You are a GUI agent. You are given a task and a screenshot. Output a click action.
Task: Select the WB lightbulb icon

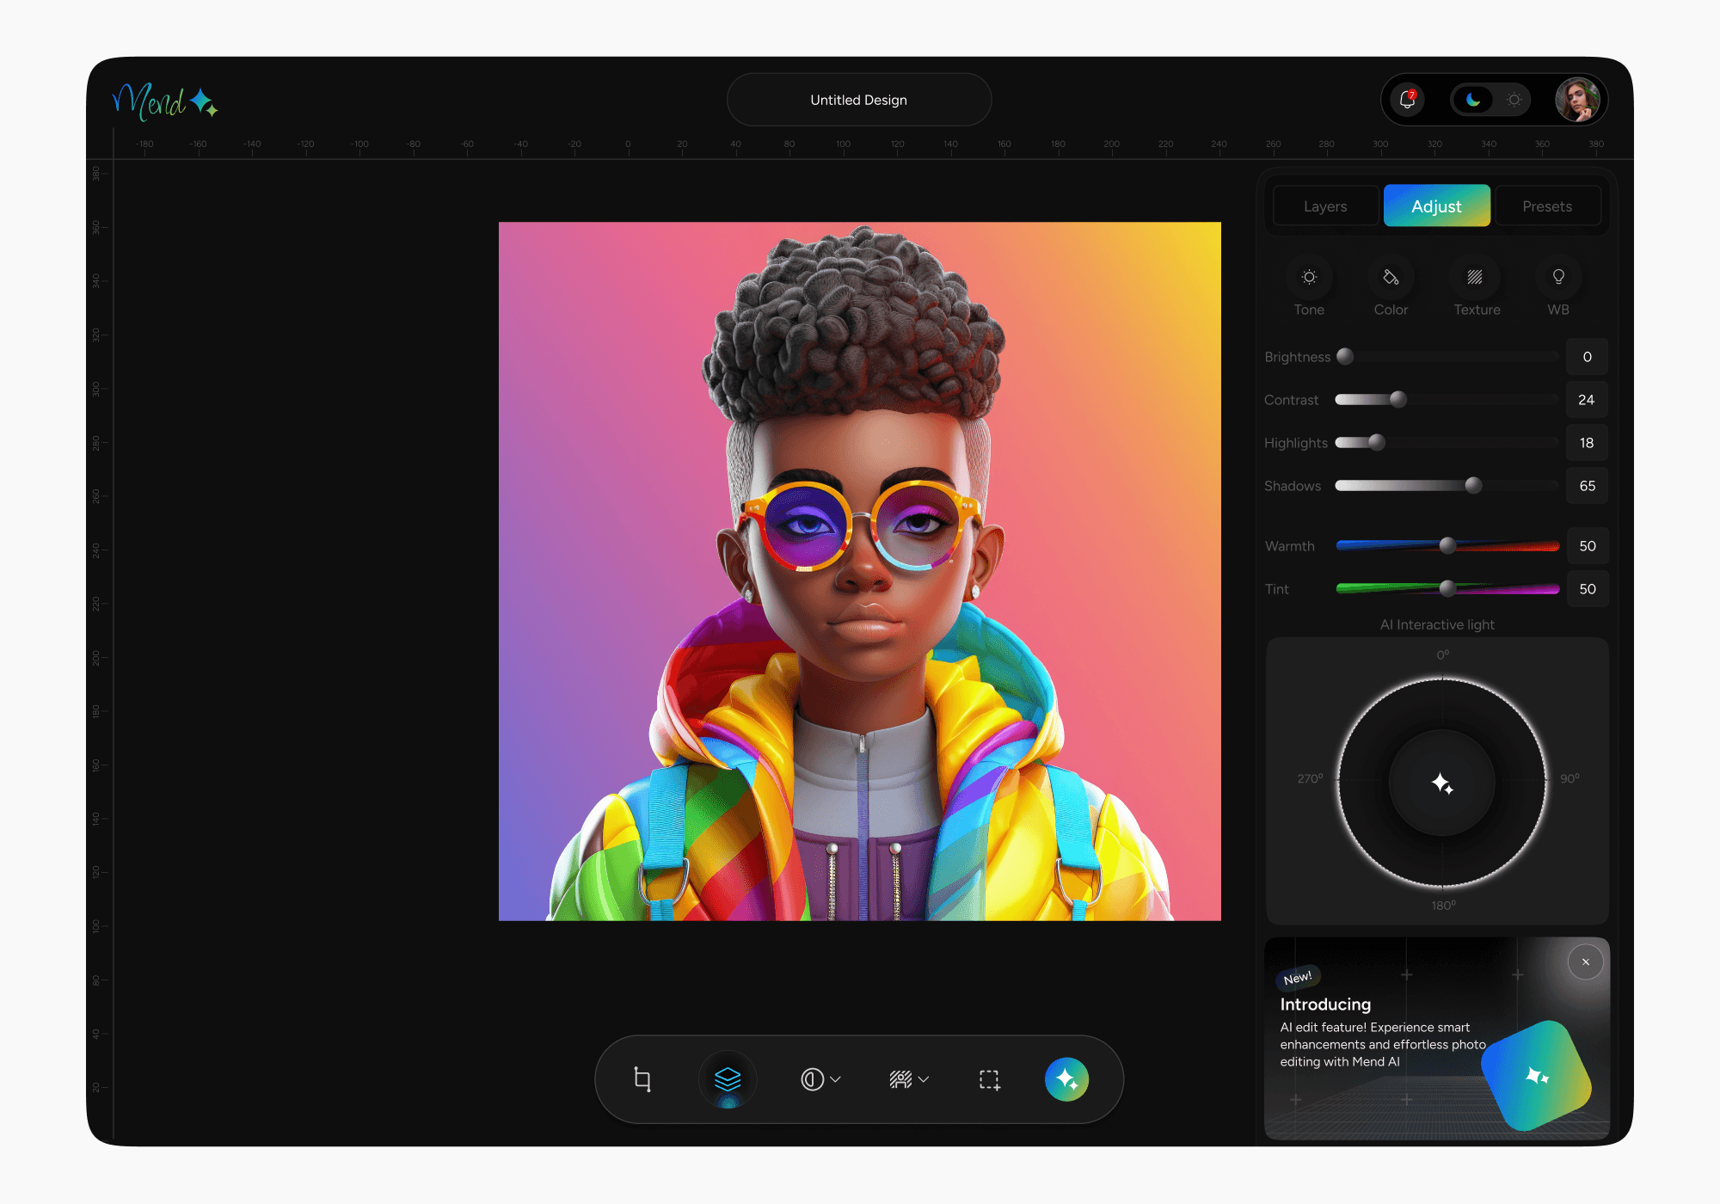(x=1558, y=277)
